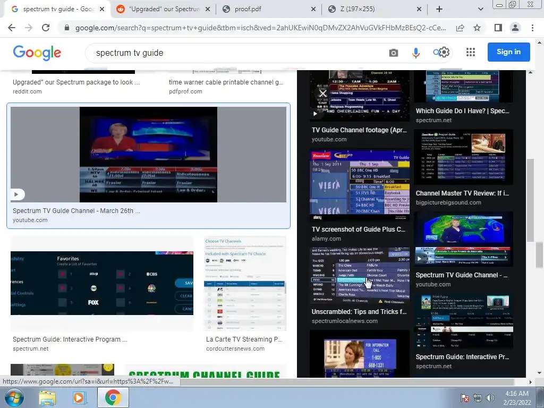544x408 pixels.
Task: Click the horizontal scrollbar right arrow
Action: pyautogui.click(x=530, y=382)
